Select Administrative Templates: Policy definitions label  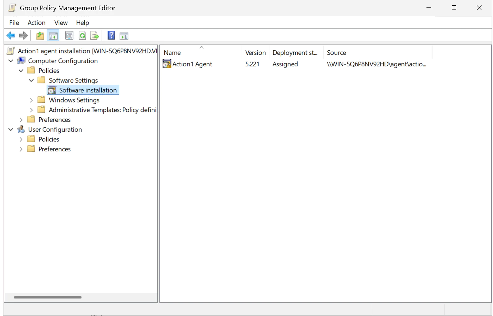(103, 110)
